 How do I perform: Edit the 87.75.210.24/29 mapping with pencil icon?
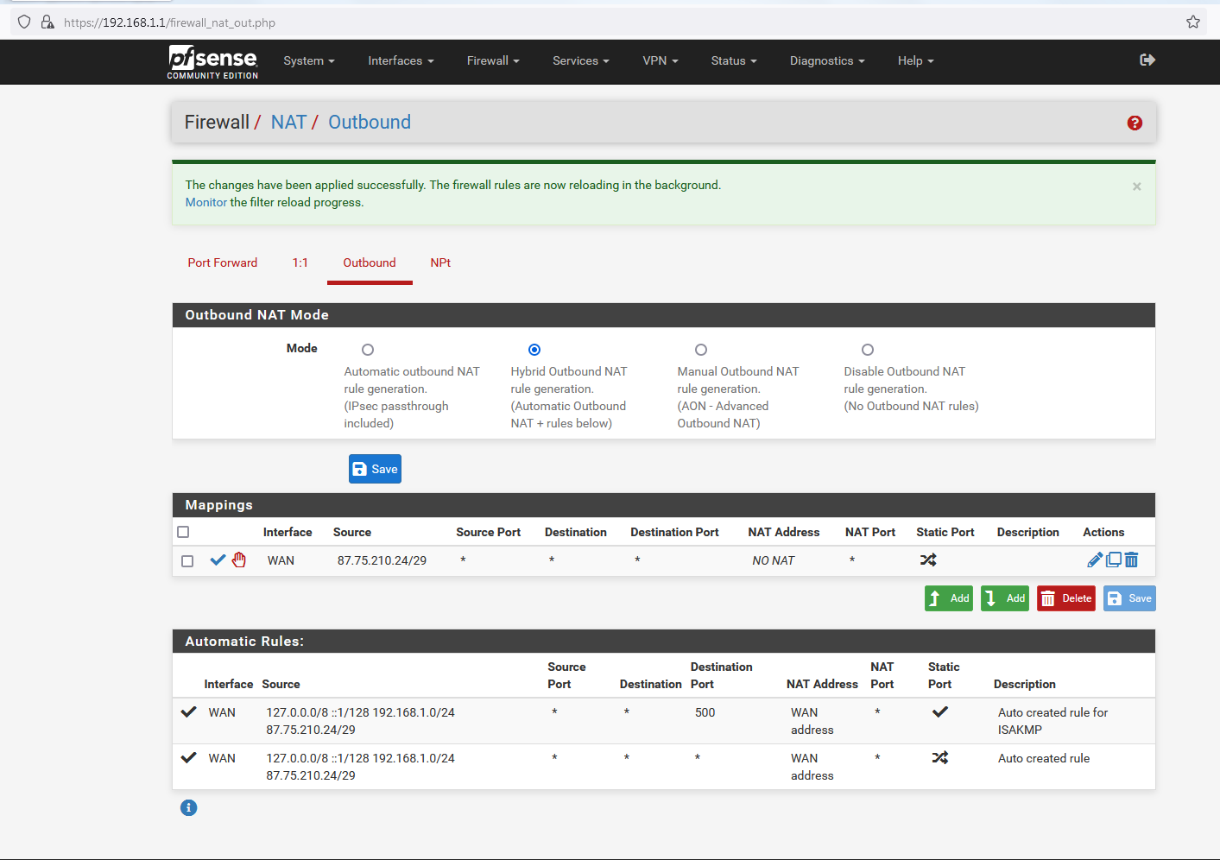1095,560
